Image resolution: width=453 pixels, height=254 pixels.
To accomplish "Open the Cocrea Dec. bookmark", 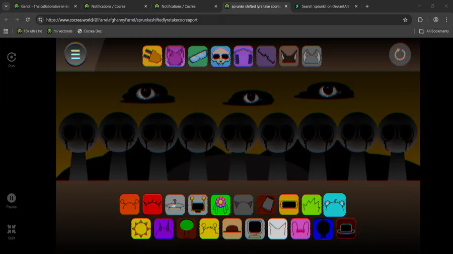I will 90,31.
